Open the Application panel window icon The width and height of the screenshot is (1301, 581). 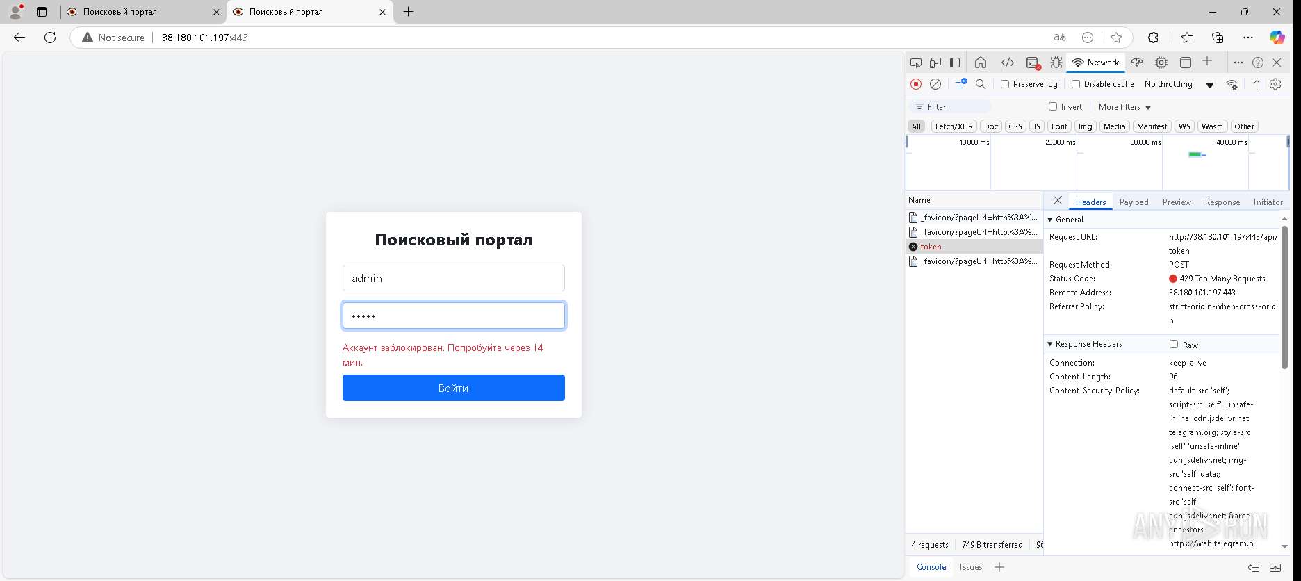click(x=1186, y=63)
